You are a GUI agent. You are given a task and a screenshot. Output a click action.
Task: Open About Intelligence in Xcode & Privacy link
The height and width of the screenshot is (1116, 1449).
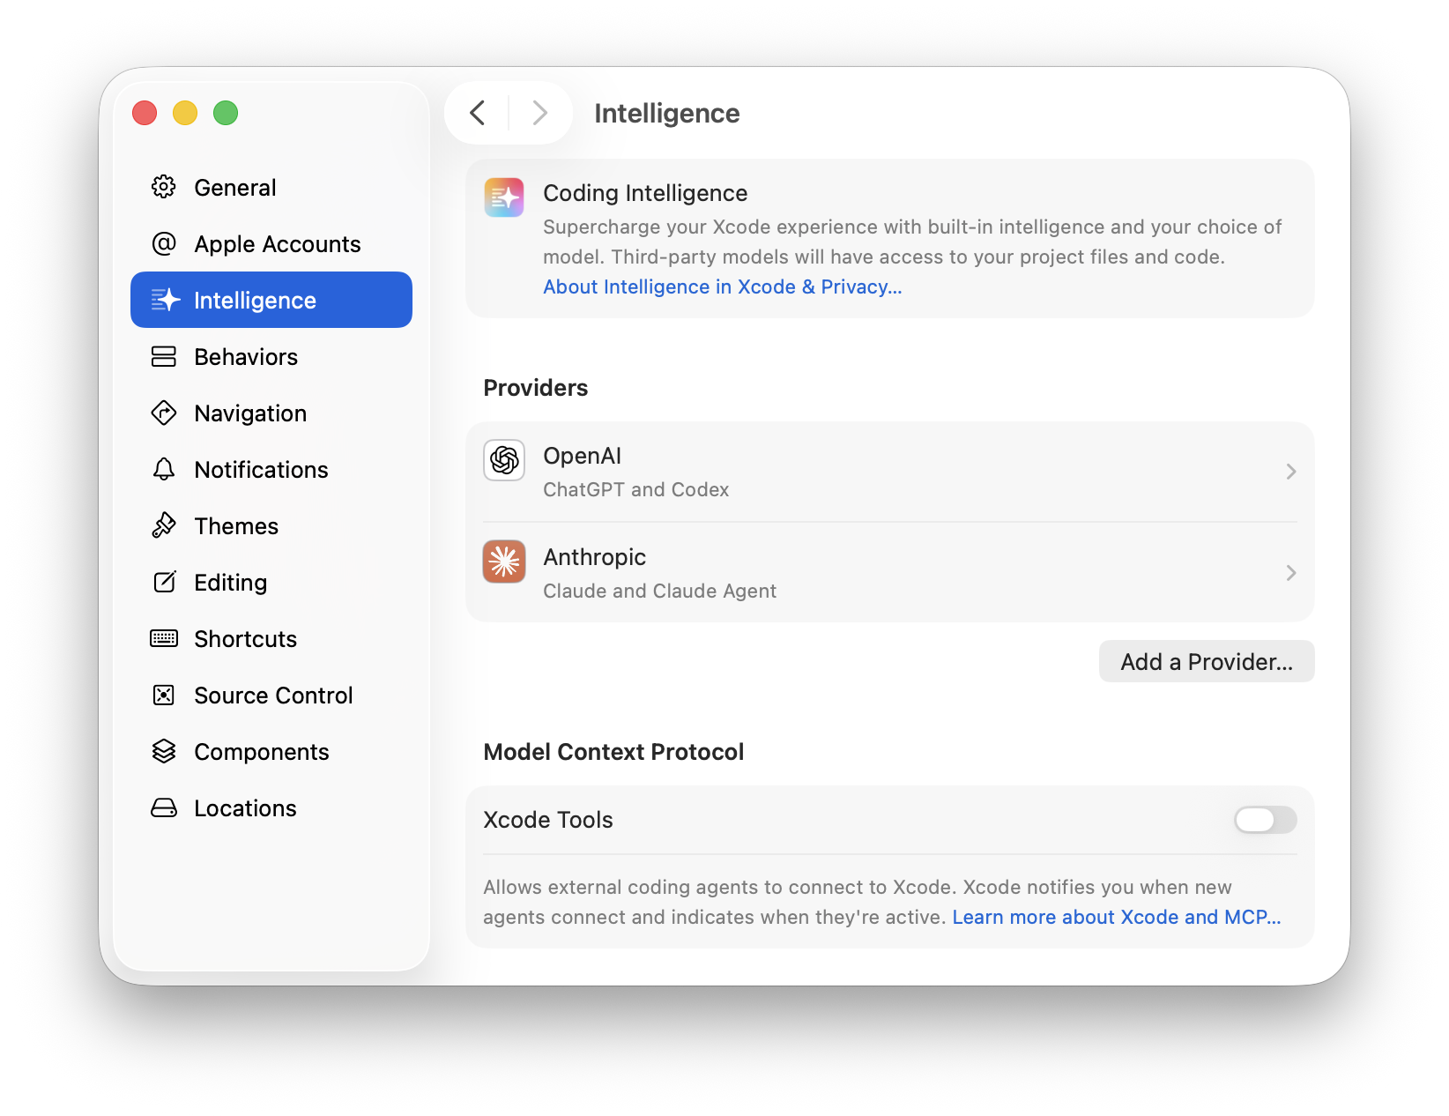(x=722, y=286)
